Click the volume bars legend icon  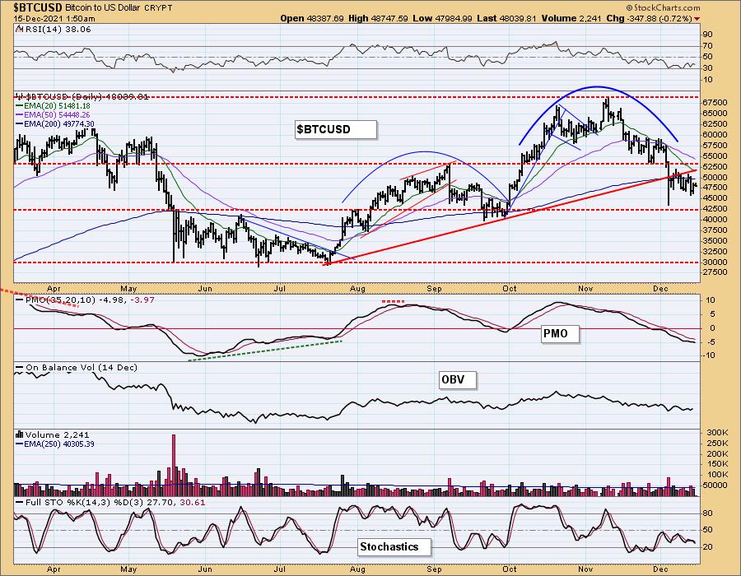click(x=20, y=434)
